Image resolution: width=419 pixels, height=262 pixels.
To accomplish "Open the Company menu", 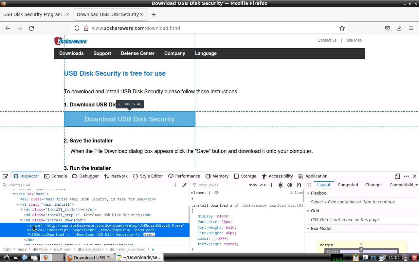I will [175, 53].
